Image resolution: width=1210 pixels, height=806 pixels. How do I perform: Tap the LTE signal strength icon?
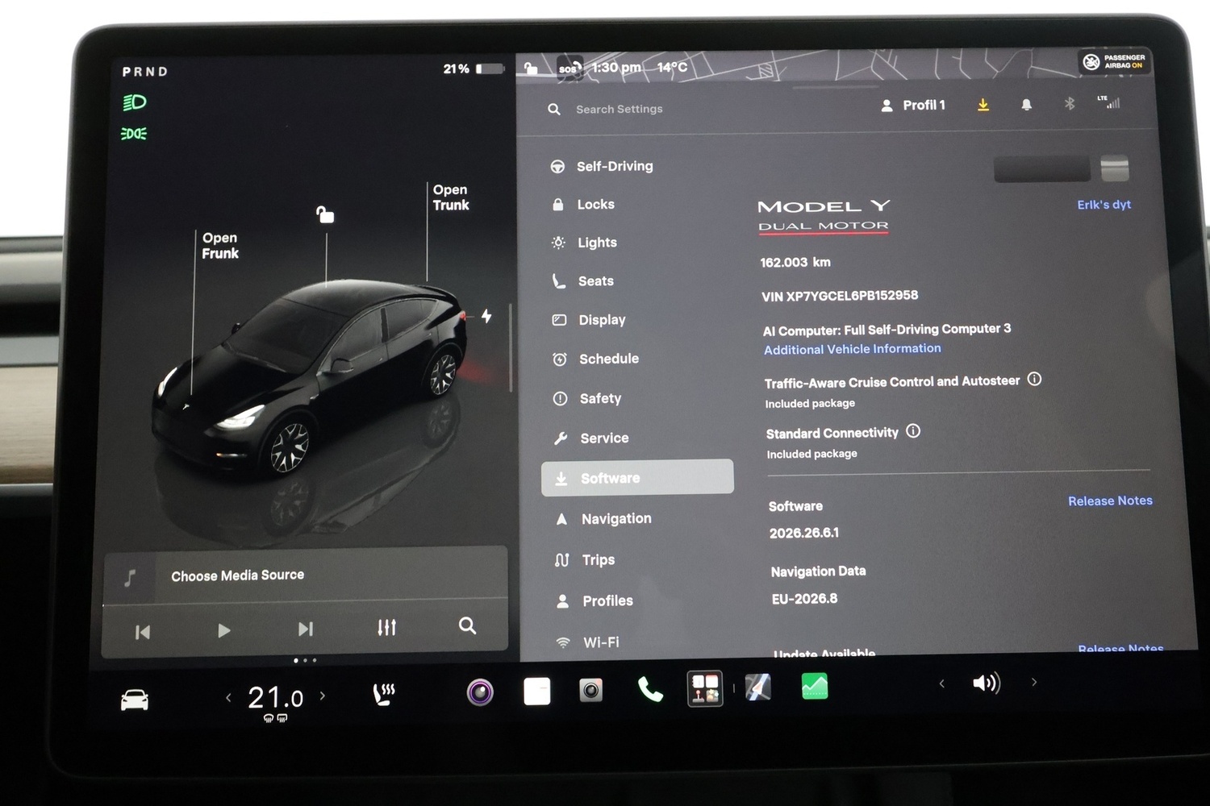(x=1109, y=102)
